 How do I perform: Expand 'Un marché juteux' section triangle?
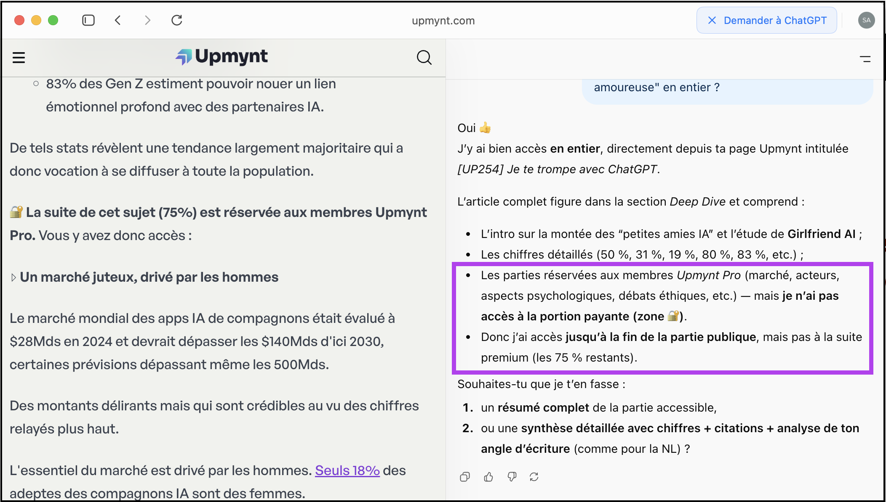pyautogui.click(x=13, y=277)
